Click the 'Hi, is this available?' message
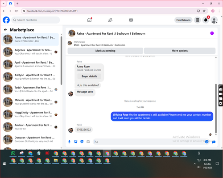The height and width of the screenshot is (178, 223). coord(88,85)
